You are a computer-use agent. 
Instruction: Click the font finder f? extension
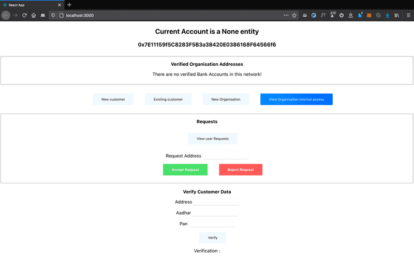(x=323, y=16)
